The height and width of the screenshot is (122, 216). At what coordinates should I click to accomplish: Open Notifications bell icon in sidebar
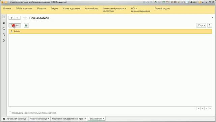coord(4,40)
